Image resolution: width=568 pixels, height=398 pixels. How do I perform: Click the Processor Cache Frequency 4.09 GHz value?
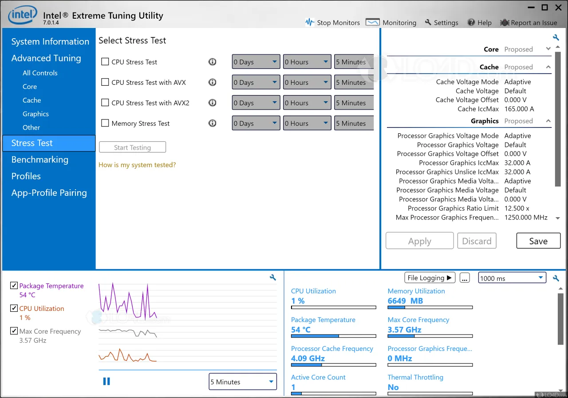[x=308, y=358]
